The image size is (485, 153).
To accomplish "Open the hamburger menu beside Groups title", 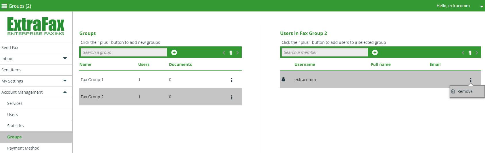I will (x=4, y=6).
